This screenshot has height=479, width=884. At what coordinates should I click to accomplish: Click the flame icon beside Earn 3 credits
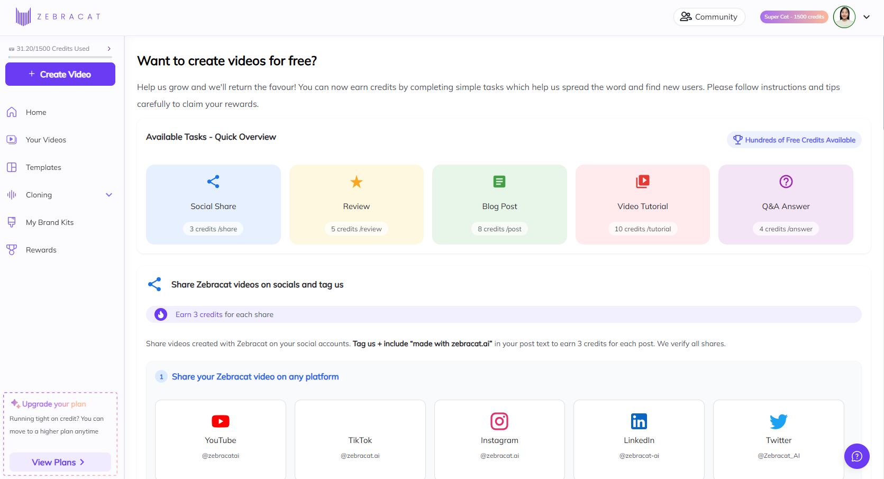pyautogui.click(x=161, y=314)
